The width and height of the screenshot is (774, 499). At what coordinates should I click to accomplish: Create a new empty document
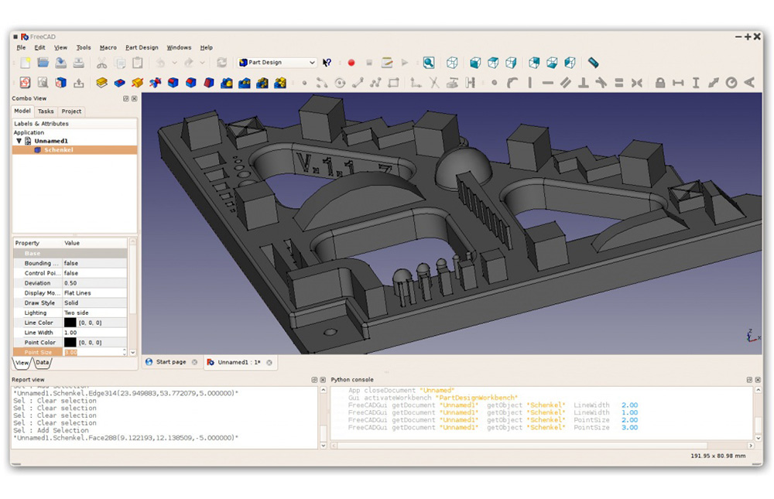[26, 63]
